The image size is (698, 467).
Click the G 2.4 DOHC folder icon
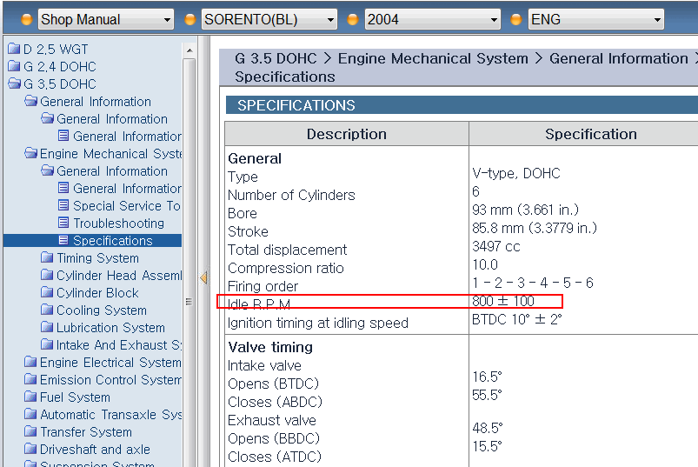(x=13, y=67)
